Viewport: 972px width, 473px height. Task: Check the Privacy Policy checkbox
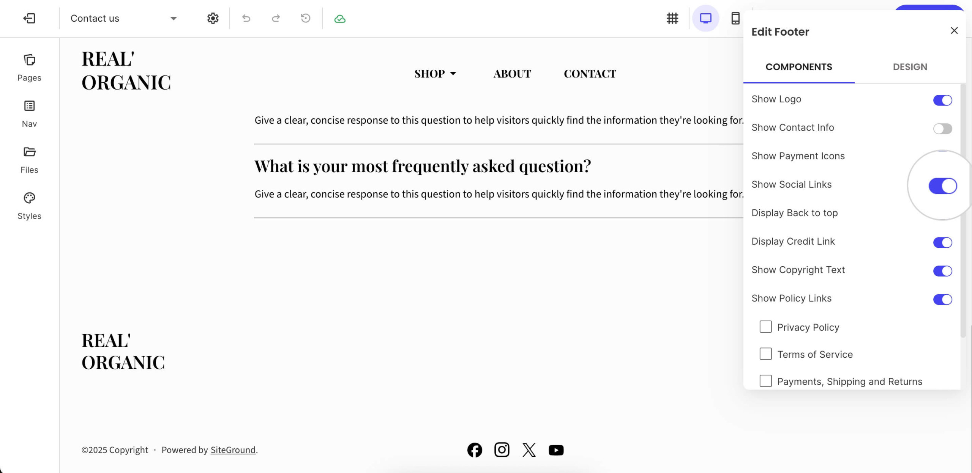tap(765, 327)
